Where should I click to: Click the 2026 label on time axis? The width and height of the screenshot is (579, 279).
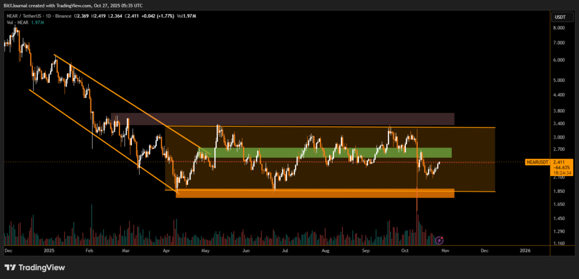tap(525, 250)
